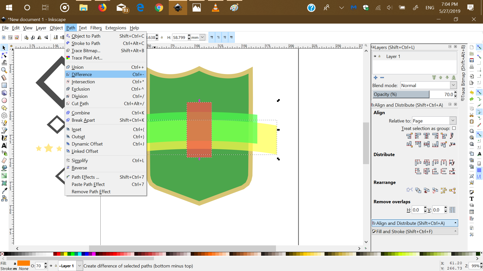The width and height of the screenshot is (483, 271).
Task: Click the add layer plus icon
Action: (x=376, y=78)
